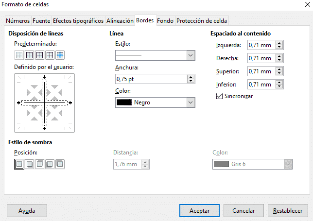Click the Cancelar button
313x221 pixels.
click(243, 211)
